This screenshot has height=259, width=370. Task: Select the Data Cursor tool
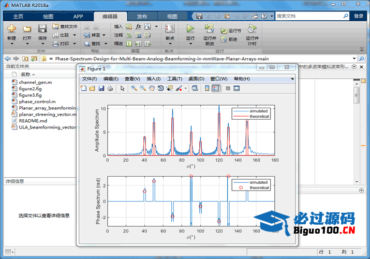click(169, 89)
